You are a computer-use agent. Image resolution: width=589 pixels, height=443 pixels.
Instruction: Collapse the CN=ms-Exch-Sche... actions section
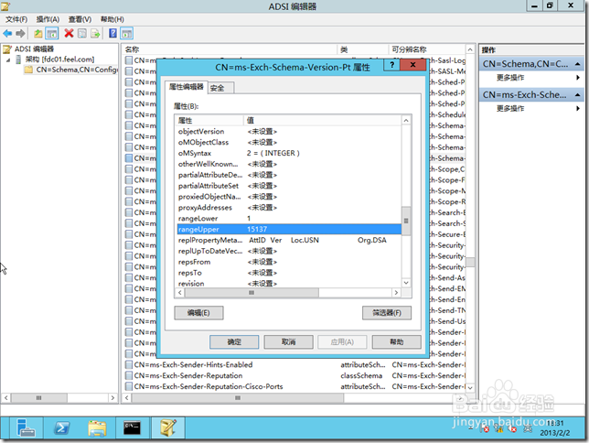click(578, 95)
